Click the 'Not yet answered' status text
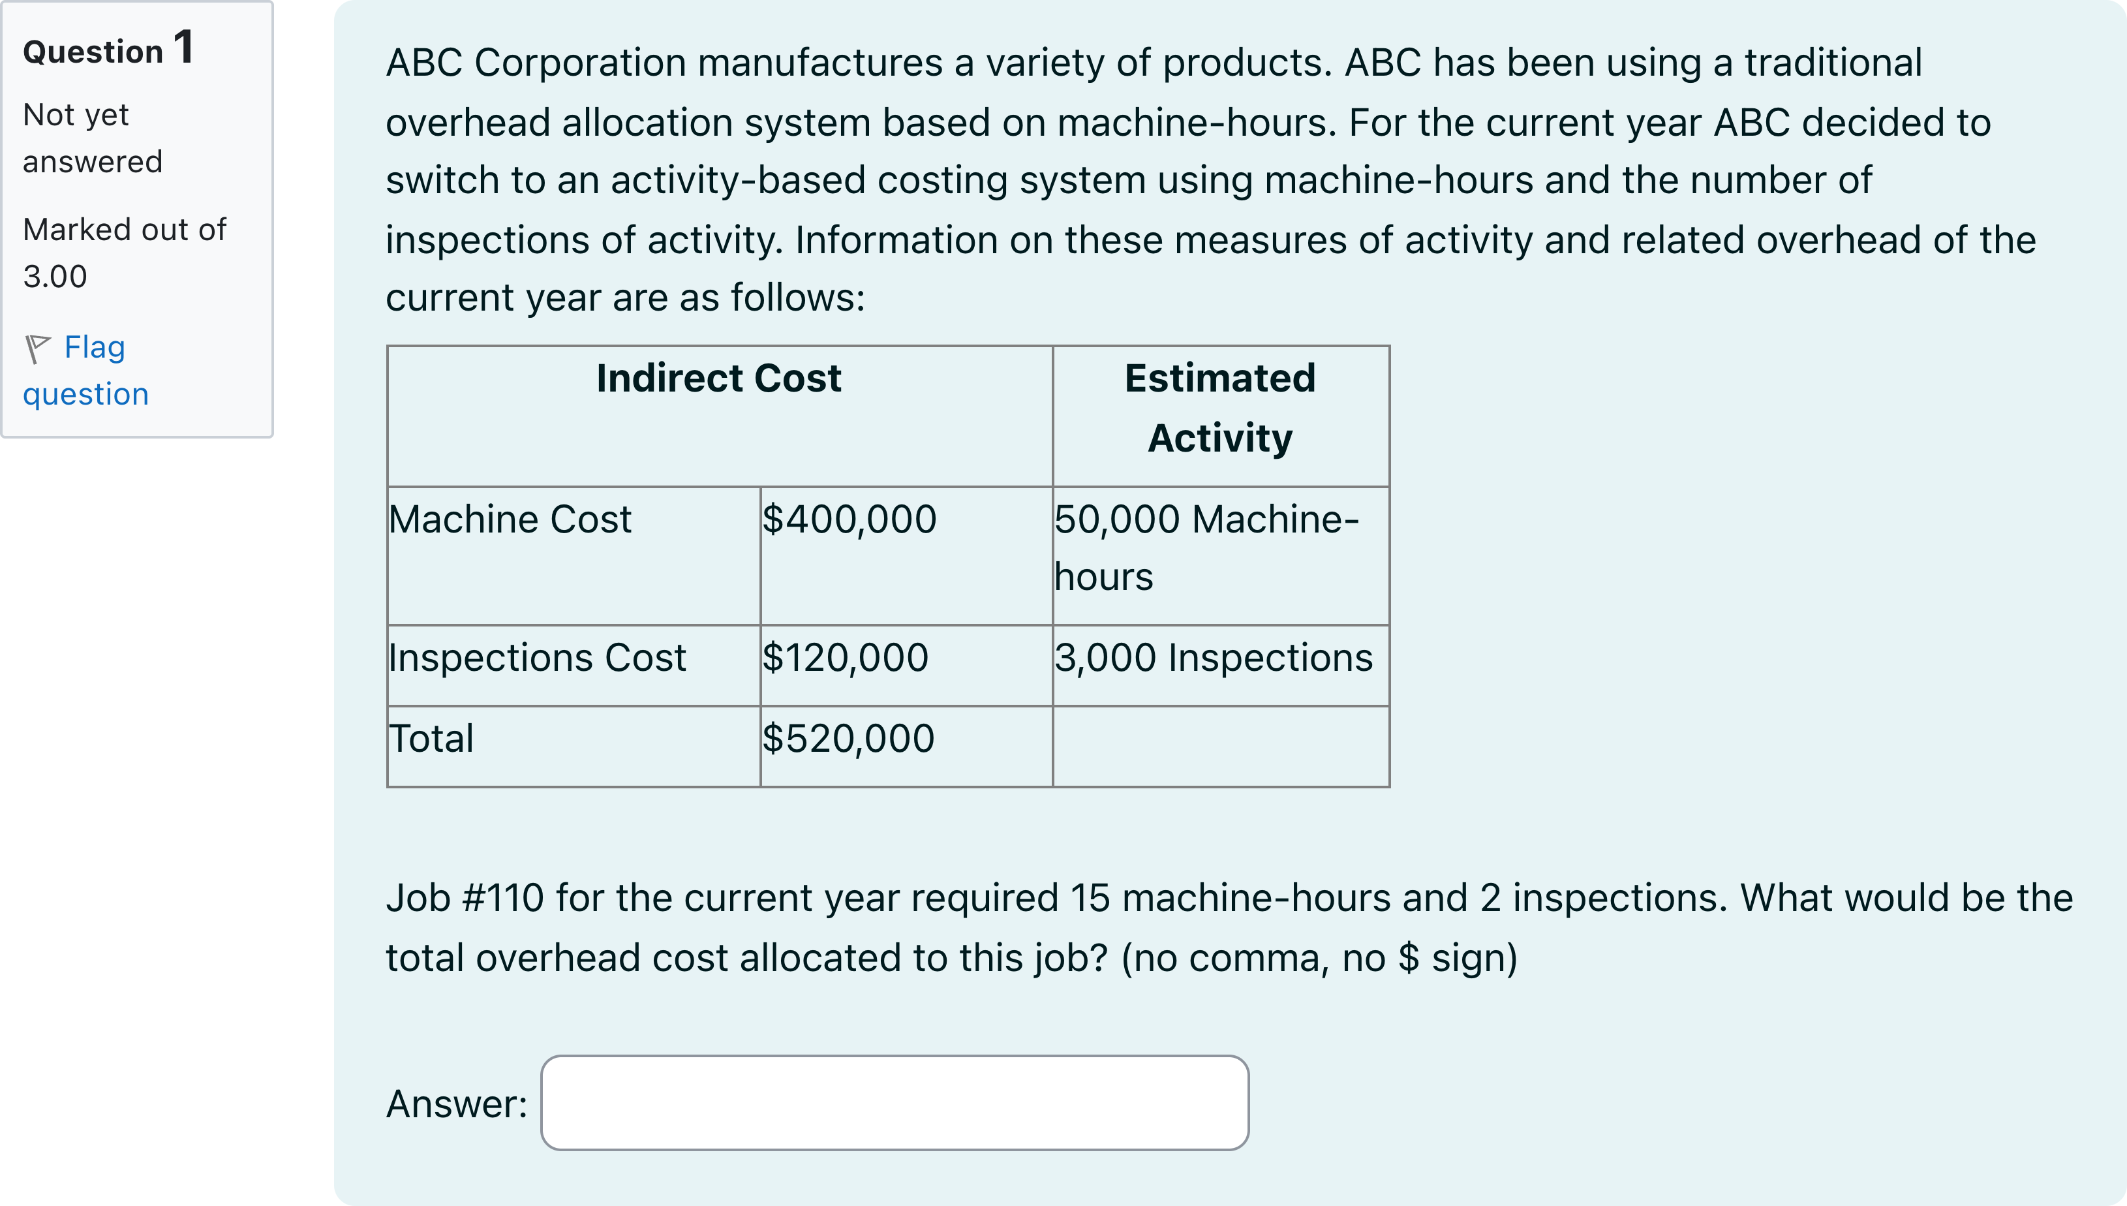Screen dimensions: 2127x1206 click(x=92, y=138)
